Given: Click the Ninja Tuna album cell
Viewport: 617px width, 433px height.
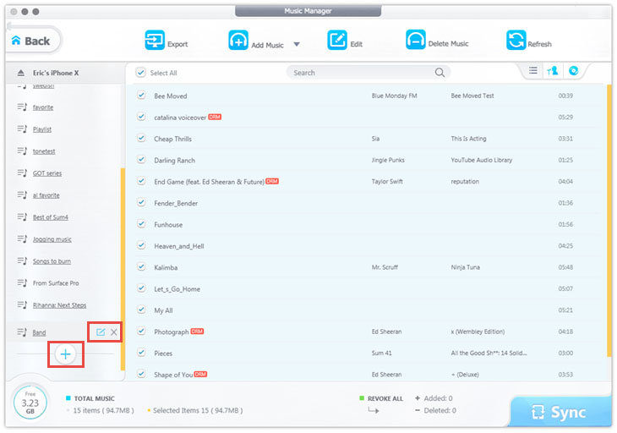Looking at the screenshot, I should 465,267.
